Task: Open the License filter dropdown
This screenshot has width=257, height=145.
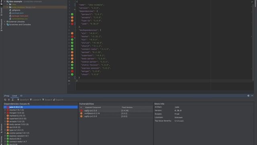Action: (x=35, y=100)
